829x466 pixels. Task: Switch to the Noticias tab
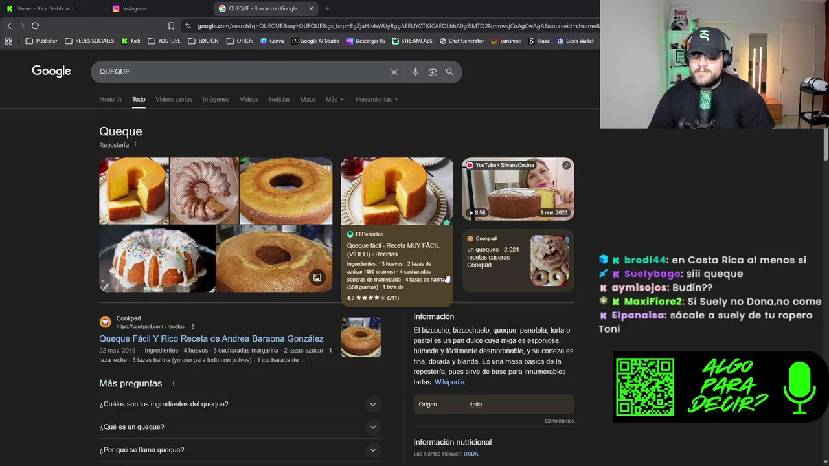click(279, 99)
